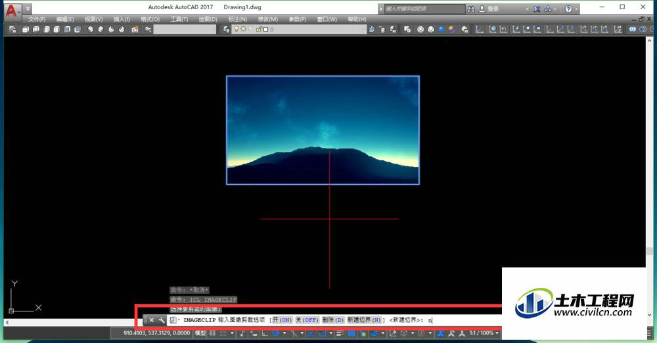This screenshot has width=657, height=343.
Task: Open the 插入(I) menu
Action: click(x=122, y=19)
